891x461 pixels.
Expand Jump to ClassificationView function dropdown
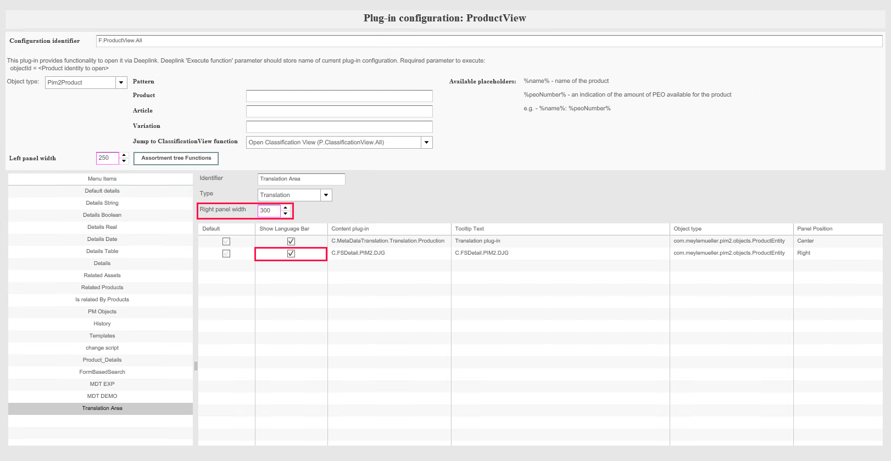click(x=426, y=142)
